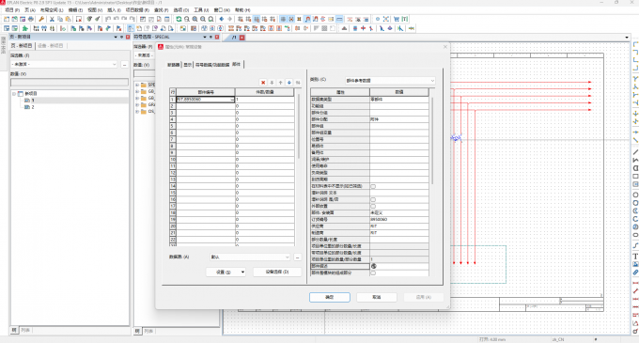Image resolution: width=639 pixels, height=343 pixels.
Task: Open the 页 panel header dropdown arrow
Action: (116, 37)
